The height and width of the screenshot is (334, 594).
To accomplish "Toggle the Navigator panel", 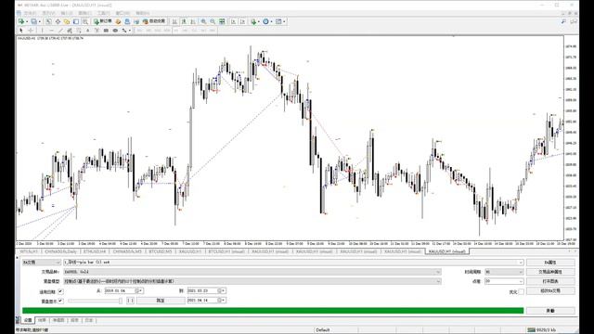I will pos(67,21).
